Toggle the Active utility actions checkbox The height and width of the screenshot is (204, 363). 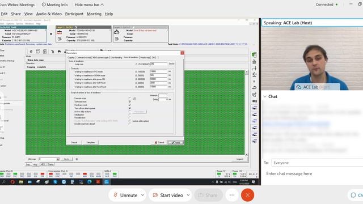tap(130, 112)
